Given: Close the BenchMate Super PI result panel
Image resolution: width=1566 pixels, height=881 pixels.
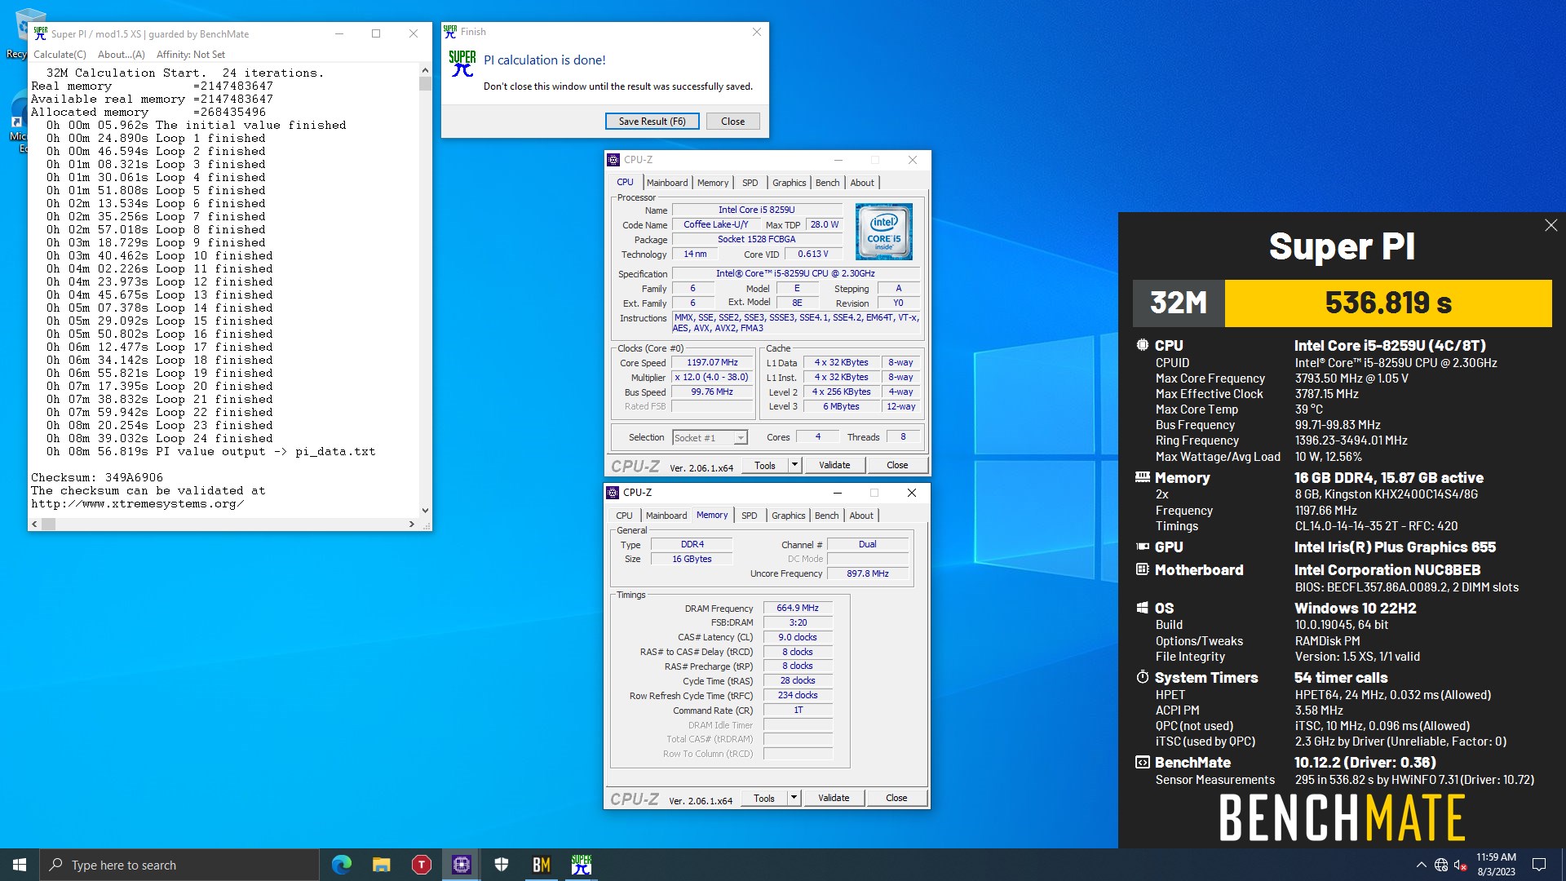Looking at the screenshot, I should 1551,225.
